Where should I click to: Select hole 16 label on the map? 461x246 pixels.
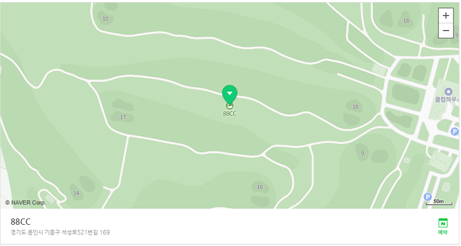[260, 187]
